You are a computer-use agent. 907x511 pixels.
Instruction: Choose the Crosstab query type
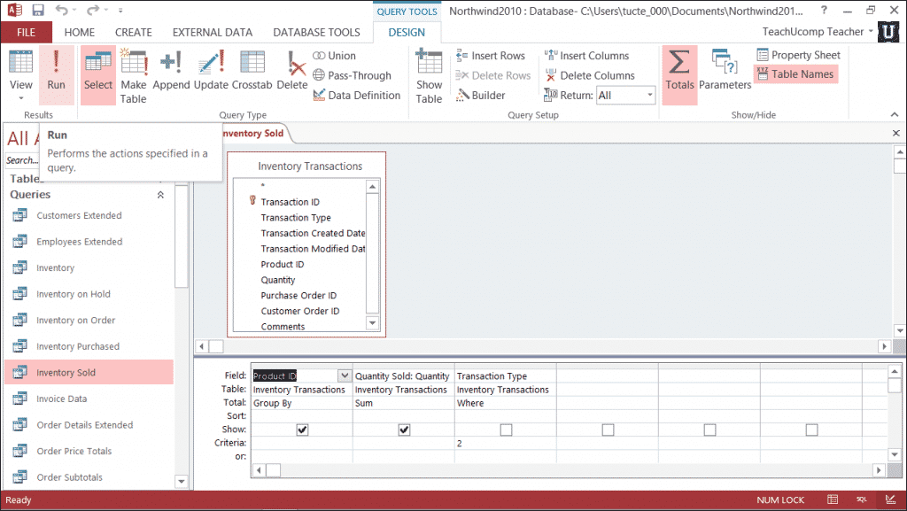point(252,71)
